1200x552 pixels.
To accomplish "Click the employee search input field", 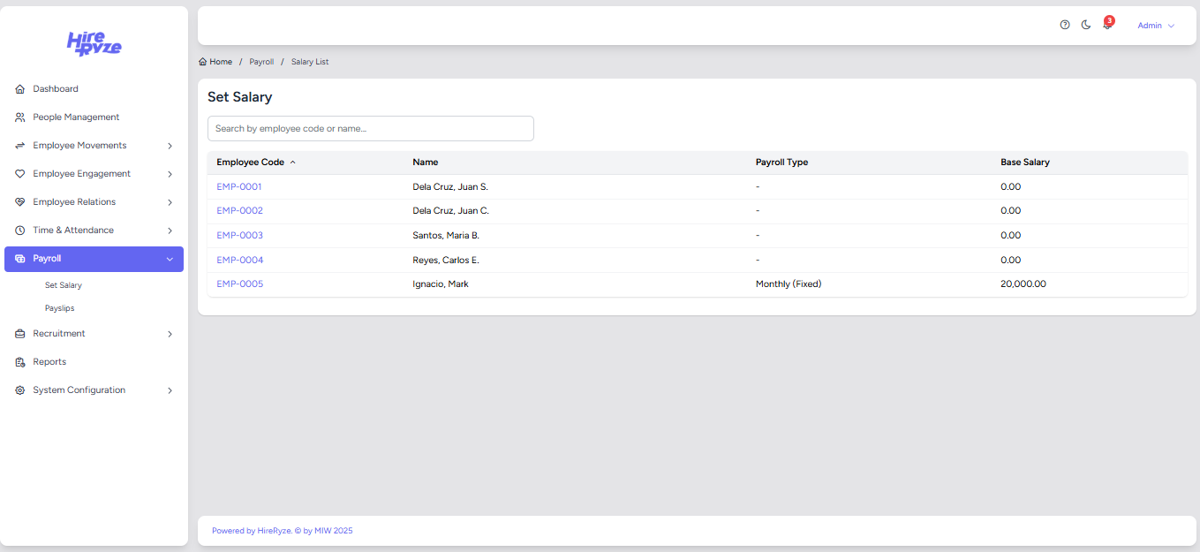I will tap(370, 129).
